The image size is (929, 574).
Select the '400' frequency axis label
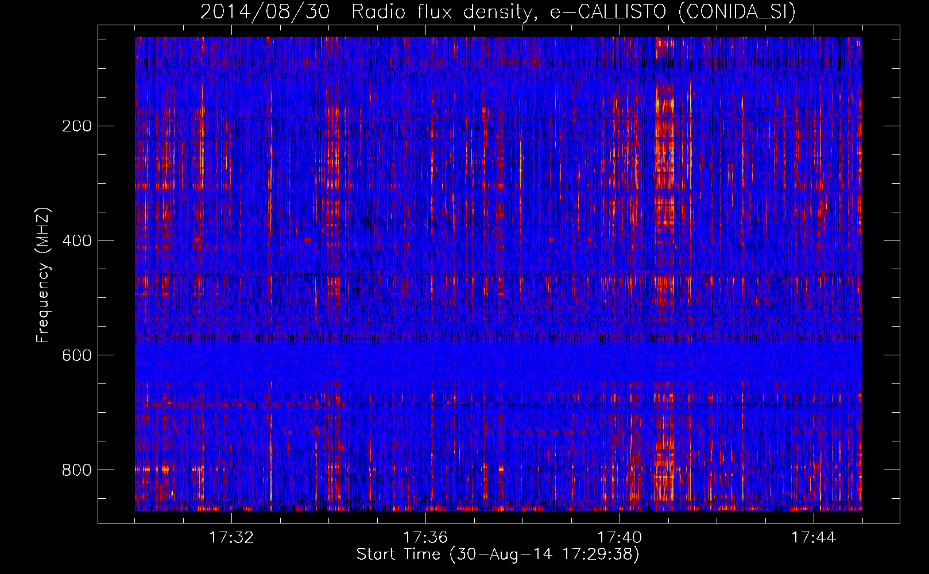(x=77, y=241)
